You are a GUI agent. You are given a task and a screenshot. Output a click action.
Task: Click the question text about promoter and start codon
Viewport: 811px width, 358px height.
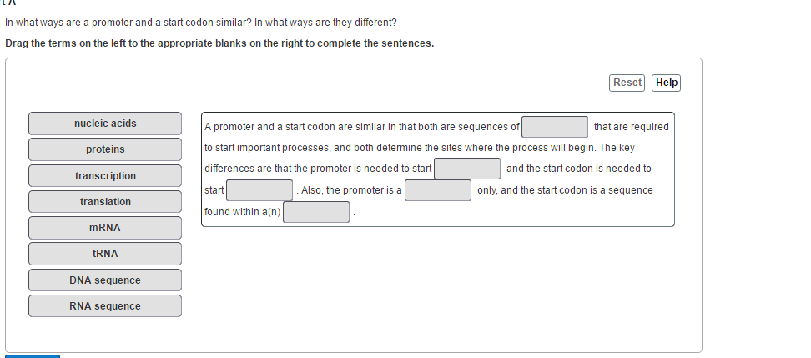click(x=201, y=23)
